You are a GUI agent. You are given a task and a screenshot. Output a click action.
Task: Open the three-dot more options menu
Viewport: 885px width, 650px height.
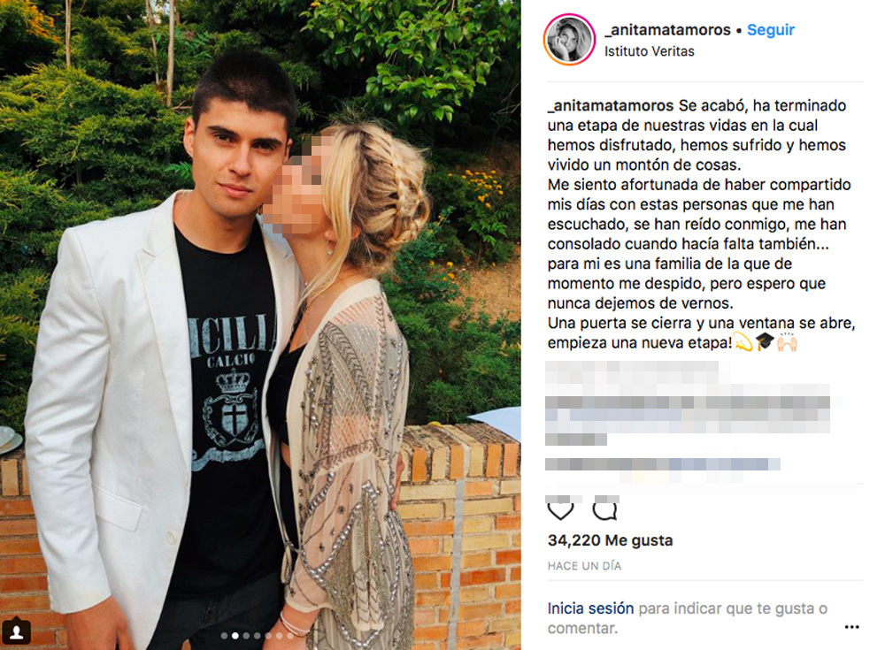(x=851, y=627)
